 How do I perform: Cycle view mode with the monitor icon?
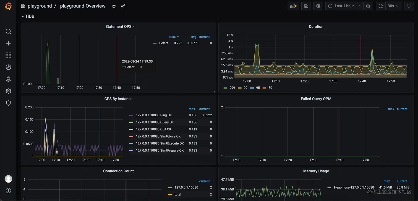(409, 6)
